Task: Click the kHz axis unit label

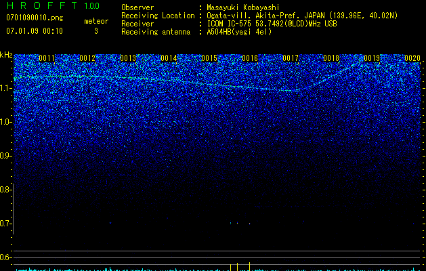Action: click(6, 55)
